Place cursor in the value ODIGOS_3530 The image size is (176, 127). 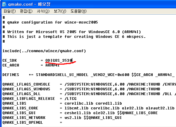tap(59, 61)
